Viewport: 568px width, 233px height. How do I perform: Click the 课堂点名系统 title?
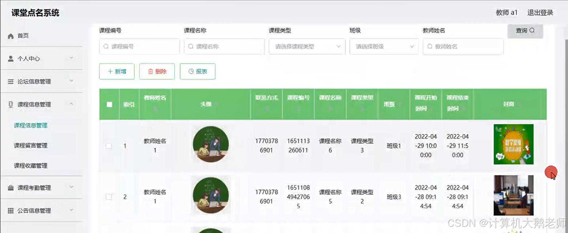pyautogui.click(x=36, y=13)
